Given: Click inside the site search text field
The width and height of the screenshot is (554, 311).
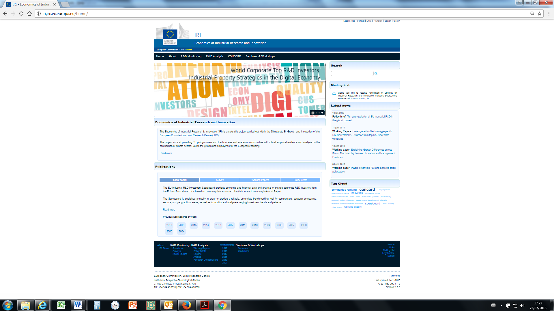Looking at the screenshot, I should (x=352, y=73).
